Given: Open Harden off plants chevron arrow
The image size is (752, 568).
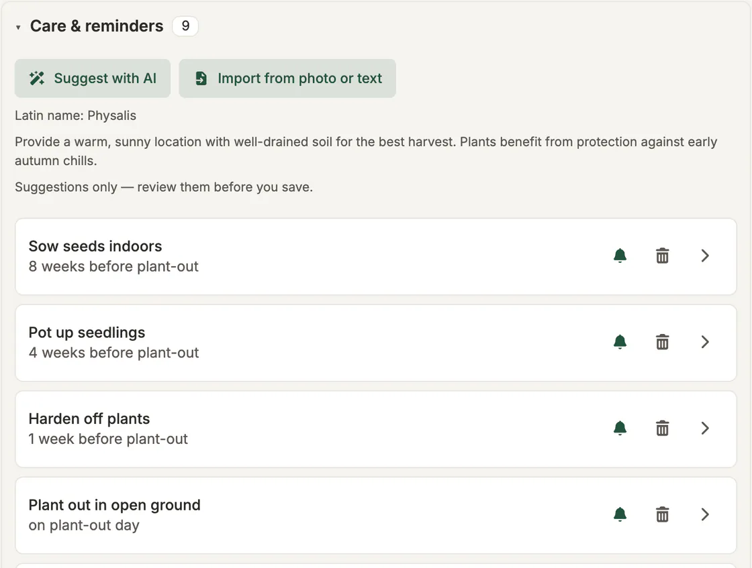Looking at the screenshot, I should (704, 428).
